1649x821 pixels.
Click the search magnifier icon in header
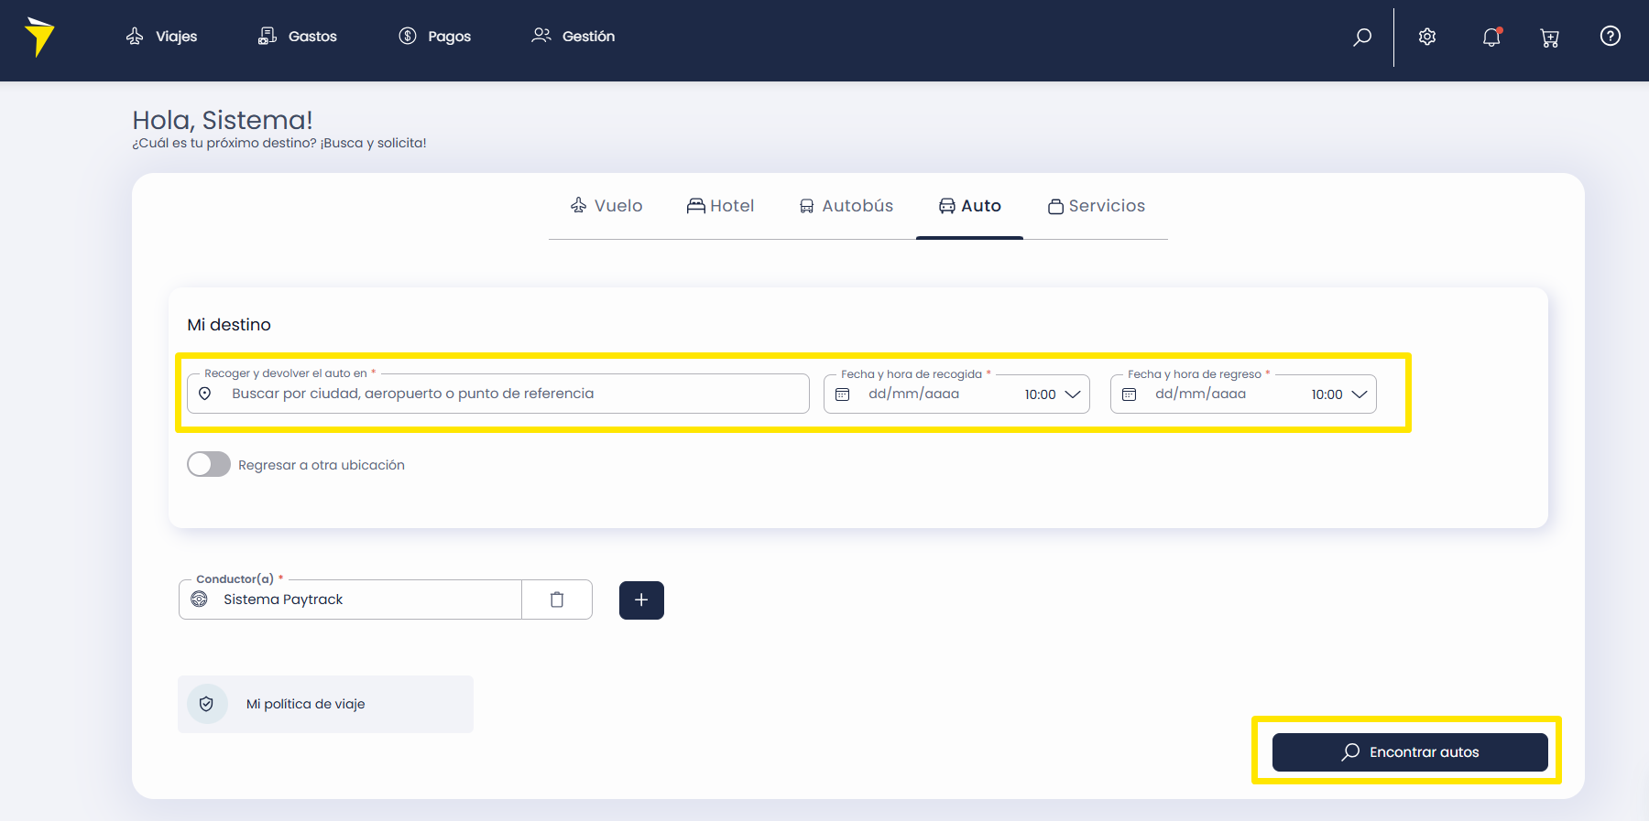coord(1362,37)
